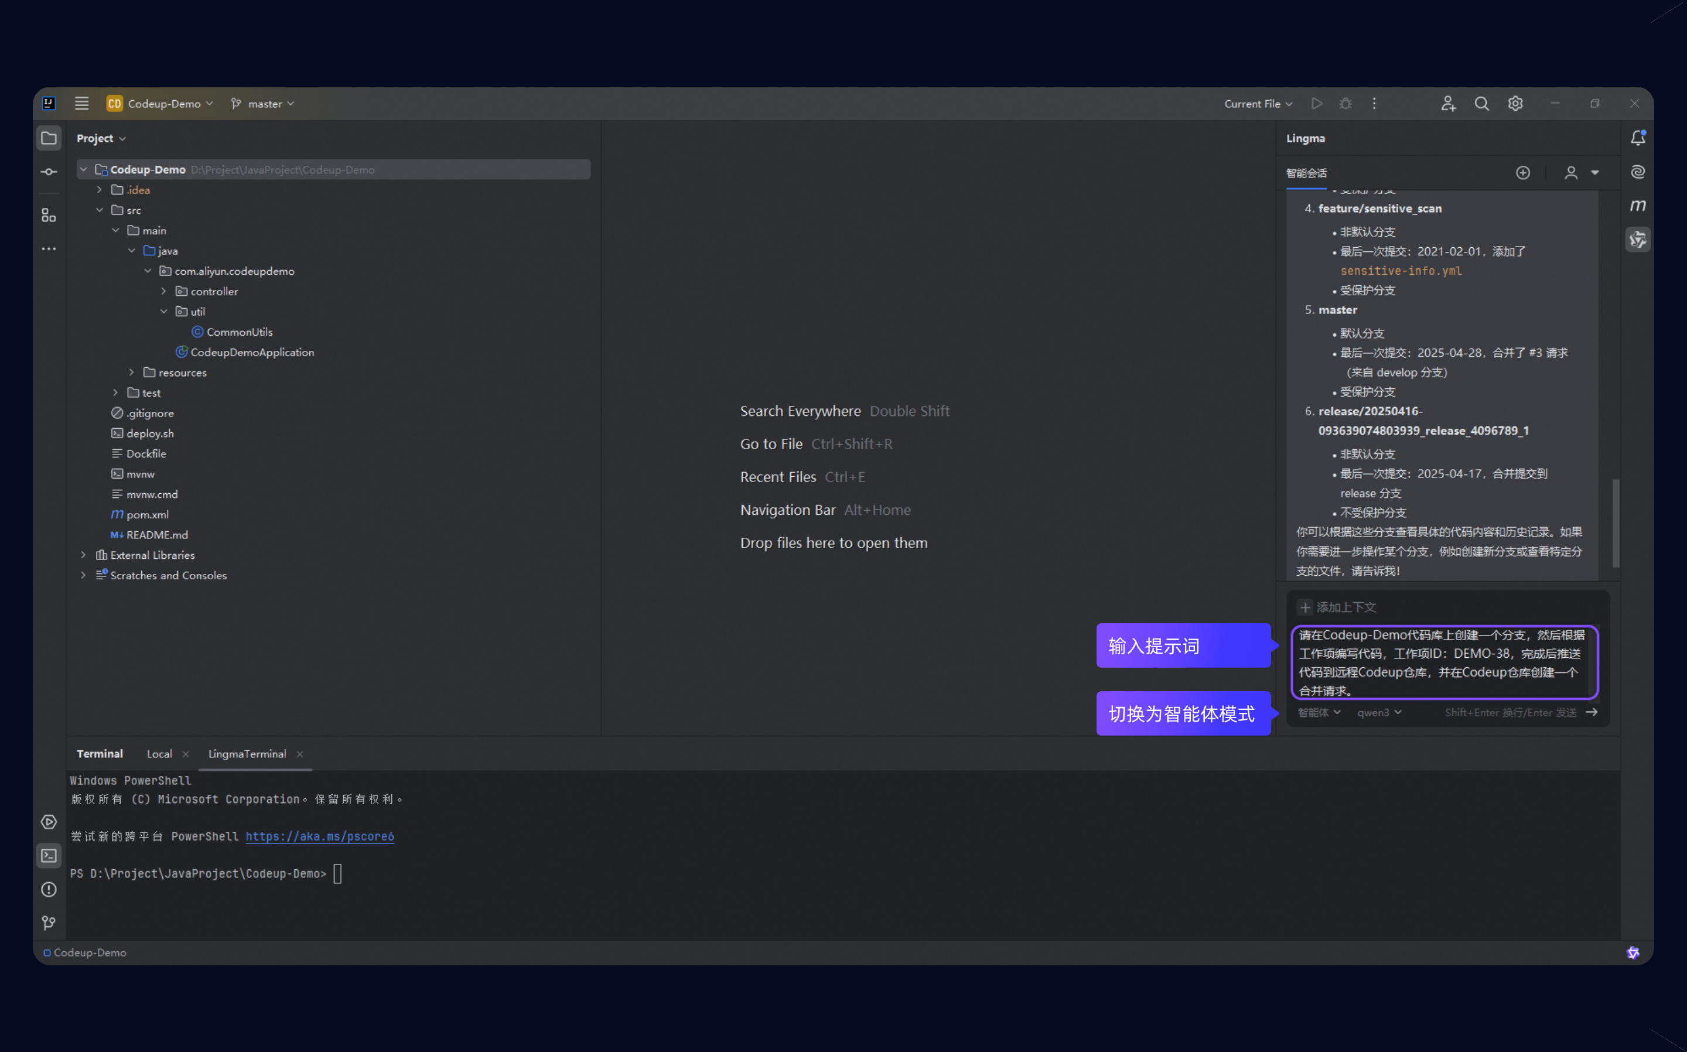Open the Commit tool window icon
This screenshot has width=1687, height=1052.
49,172
